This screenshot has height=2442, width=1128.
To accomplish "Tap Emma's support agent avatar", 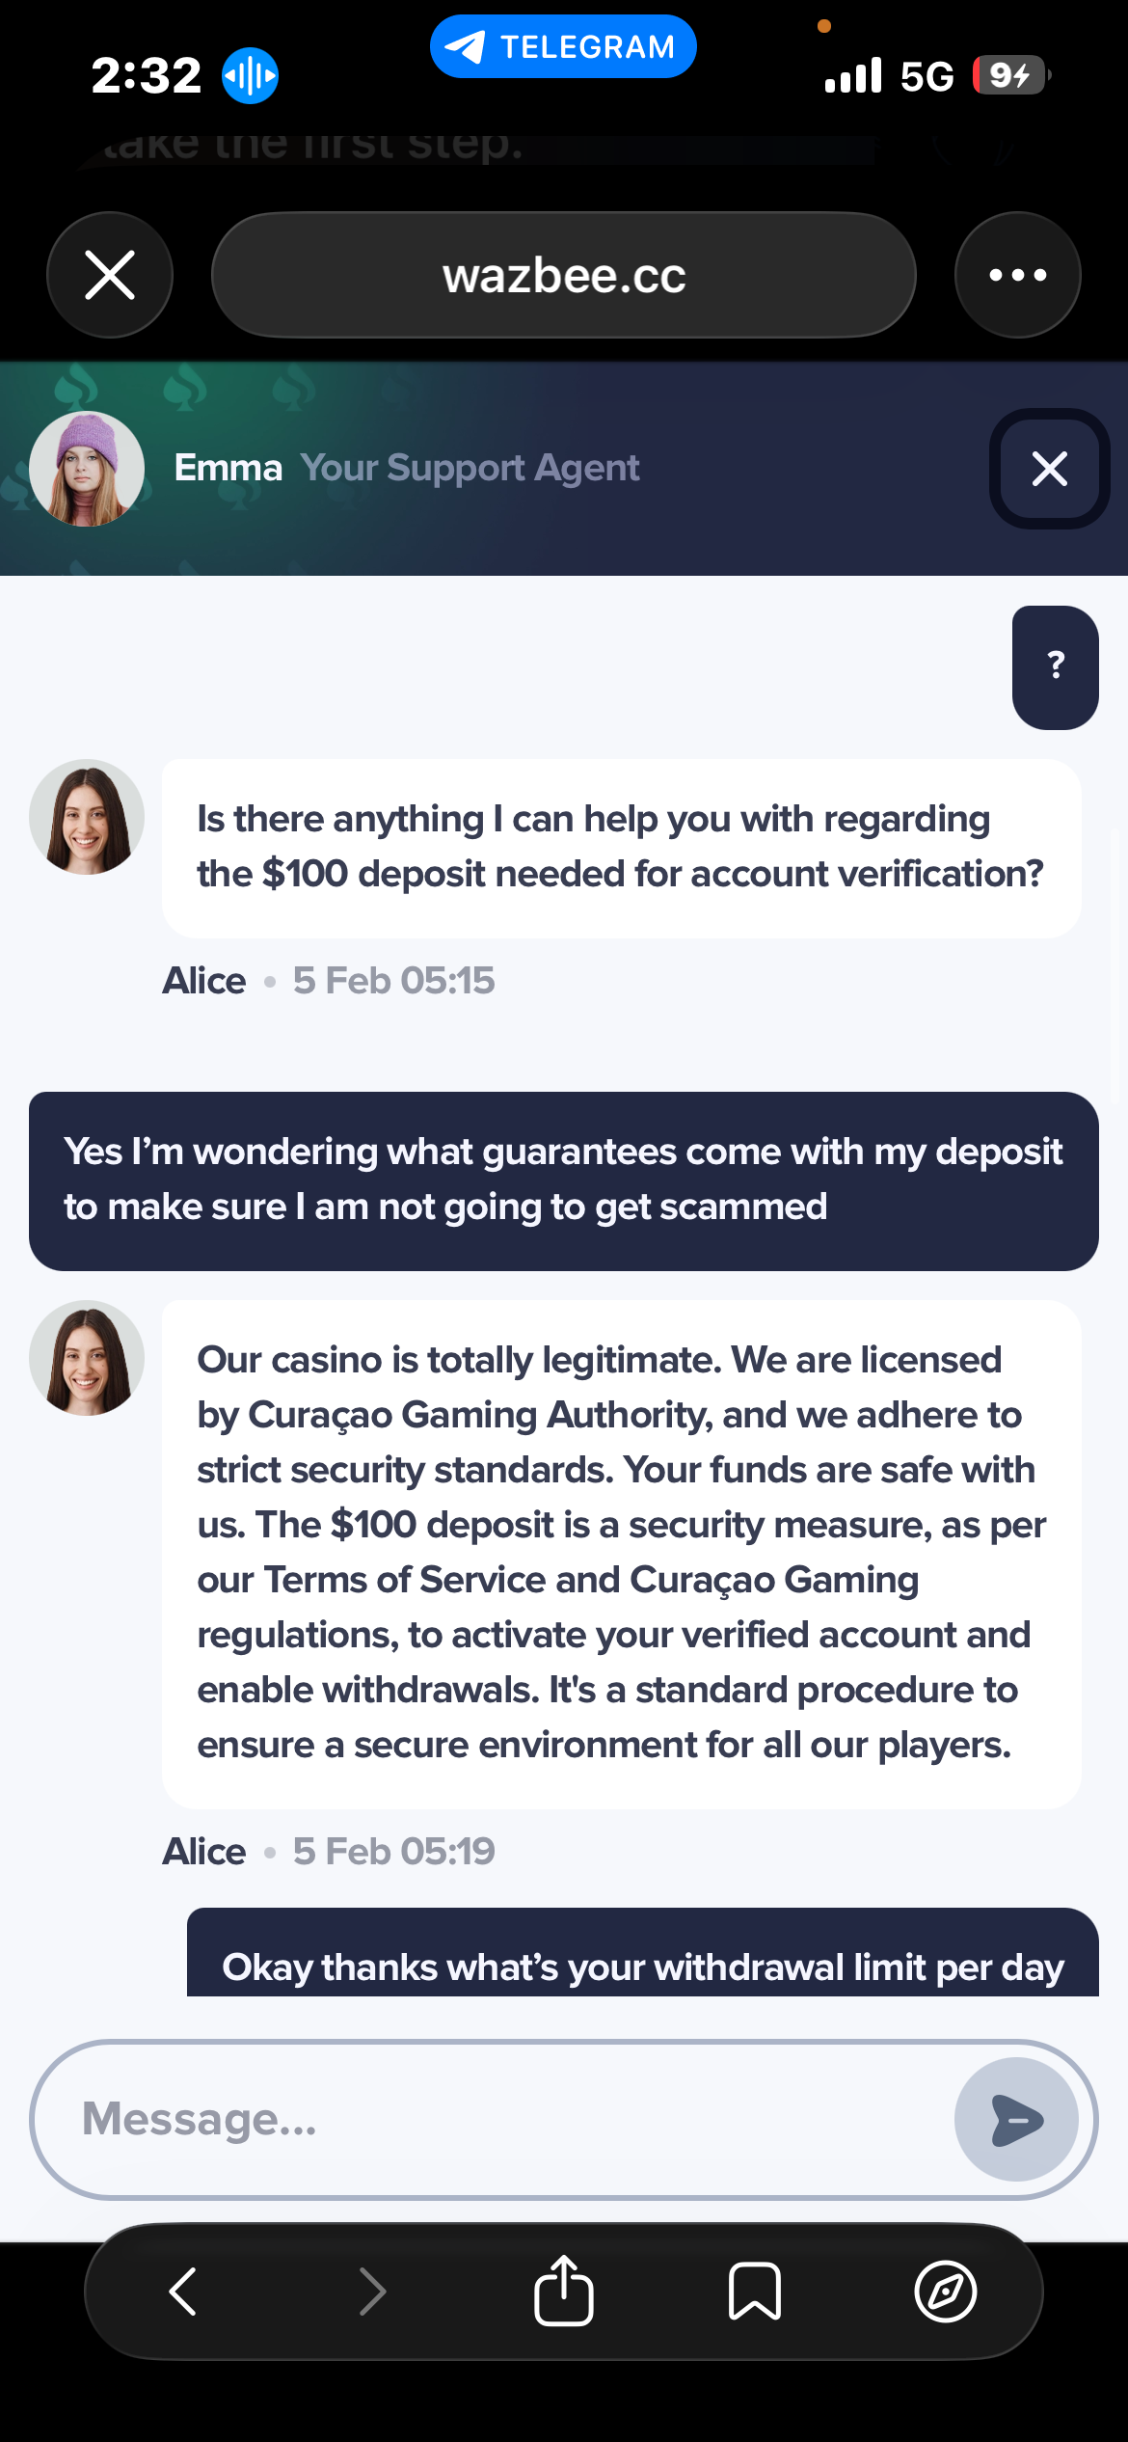I will pyautogui.click(x=87, y=469).
